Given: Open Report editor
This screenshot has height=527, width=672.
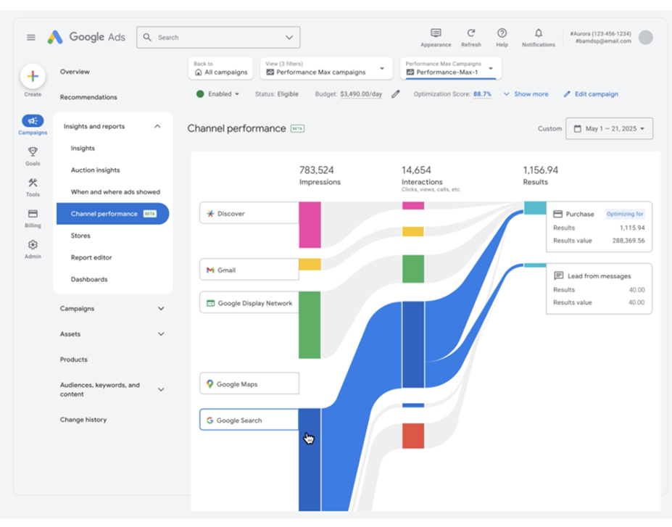Looking at the screenshot, I should pyautogui.click(x=91, y=257).
